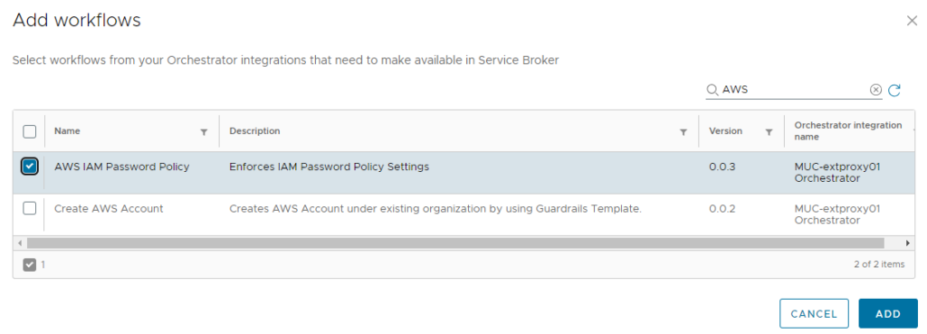Click into the AWS search field
Viewport: 927px width, 334px height.
tap(794, 90)
